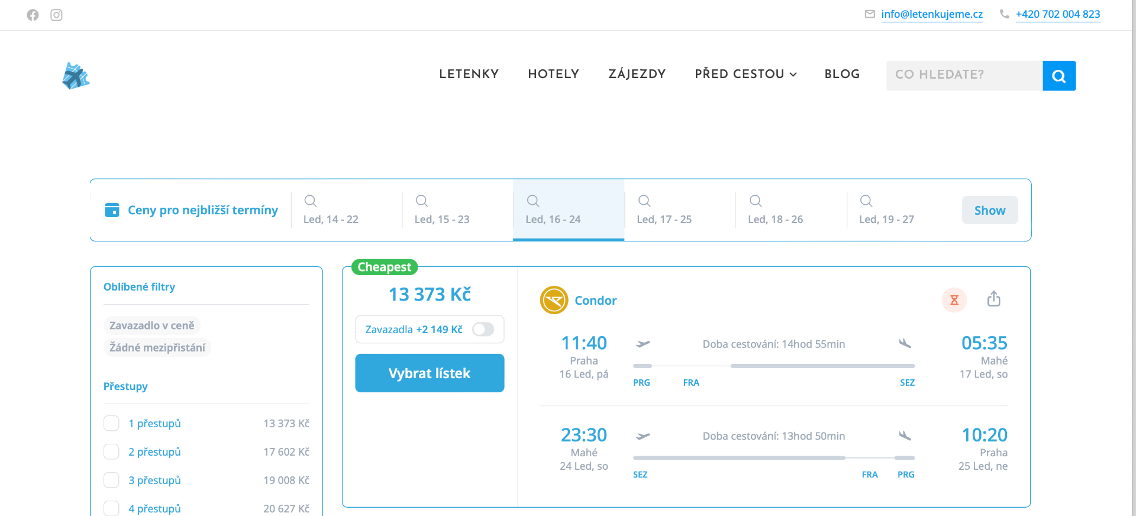Viewport: 1136px width, 516px height.
Task: Click the Condor airline logo
Action: pos(554,301)
